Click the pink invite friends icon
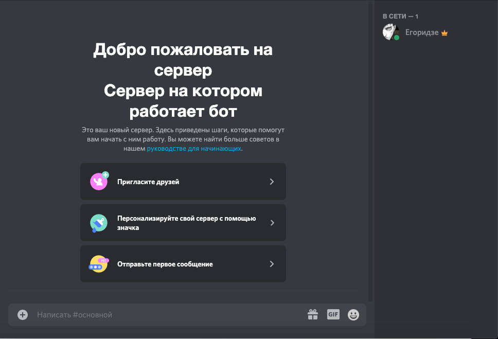 tap(99, 182)
